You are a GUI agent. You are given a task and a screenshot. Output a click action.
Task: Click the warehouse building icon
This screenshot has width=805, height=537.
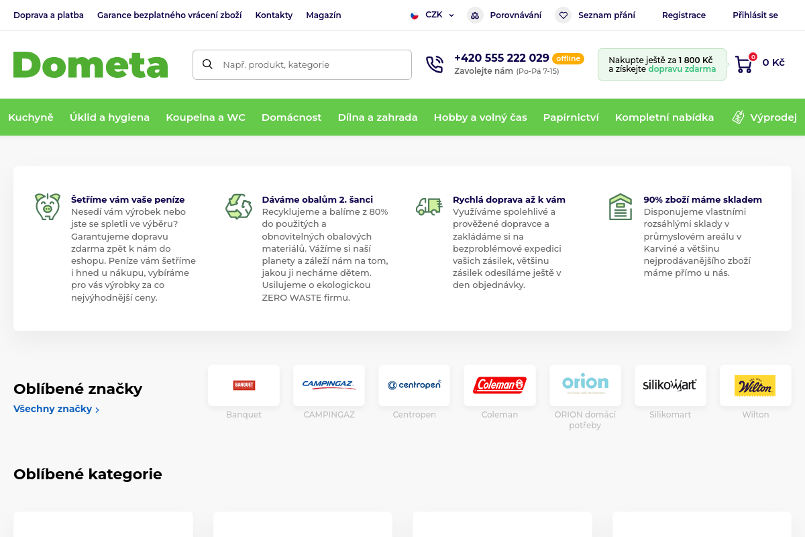[621, 206]
